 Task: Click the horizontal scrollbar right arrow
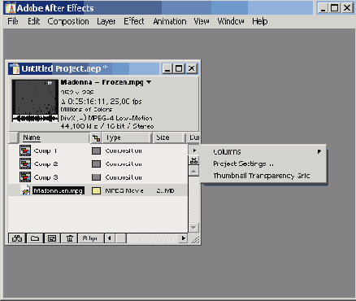tap(184, 238)
